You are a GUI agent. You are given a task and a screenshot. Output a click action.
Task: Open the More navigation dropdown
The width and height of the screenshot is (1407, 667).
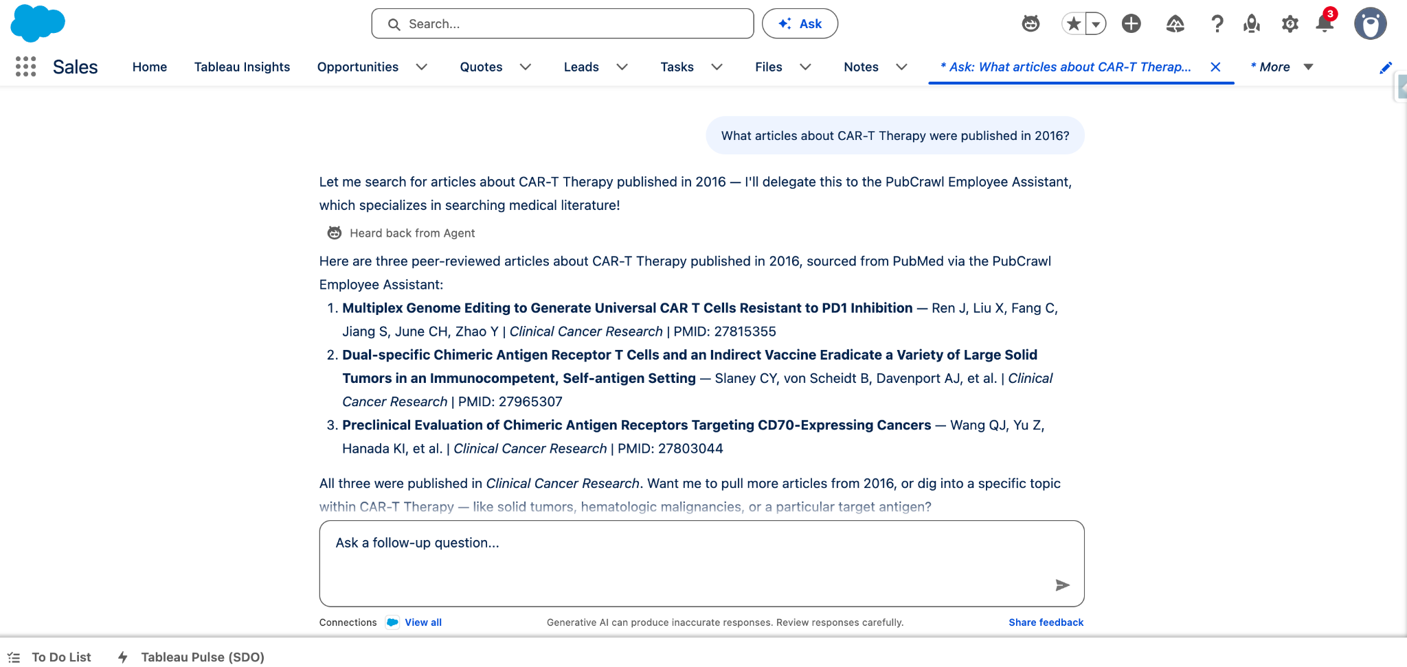1282,67
